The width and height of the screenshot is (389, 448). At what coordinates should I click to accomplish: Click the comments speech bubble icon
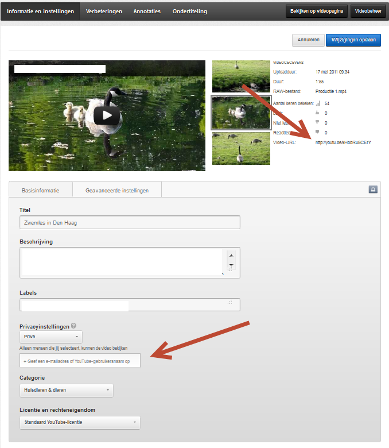(317, 133)
